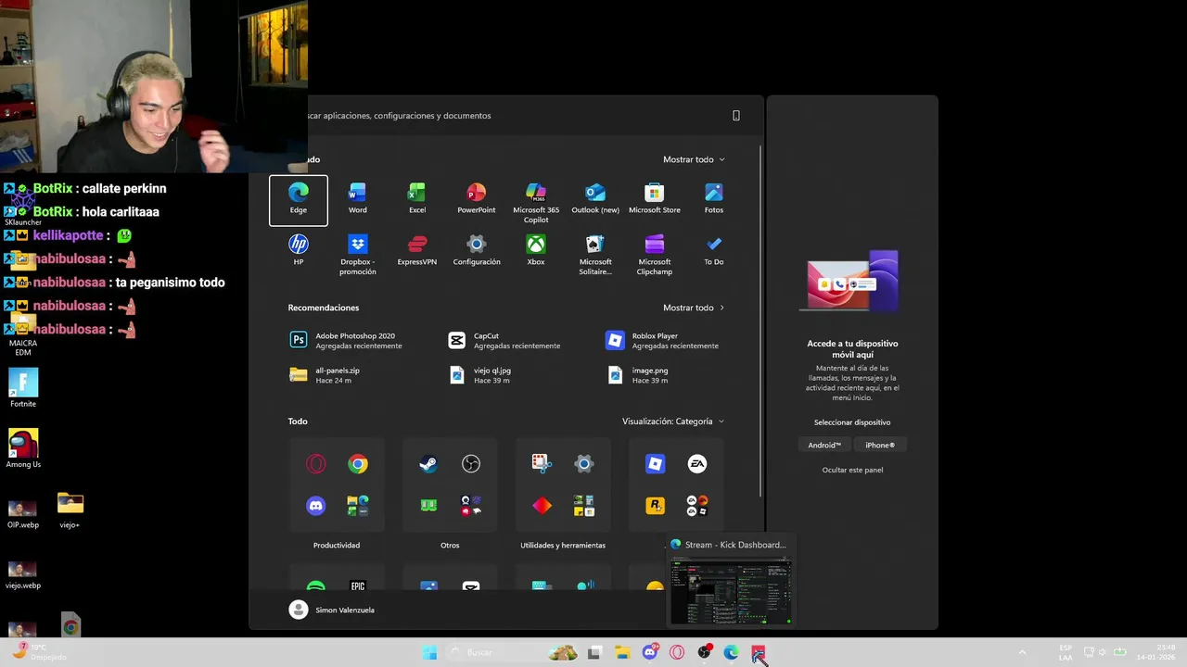
Task: Open Microsoft Clipchamp pinned app
Action: pyautogui.click(x=655, y=254)
